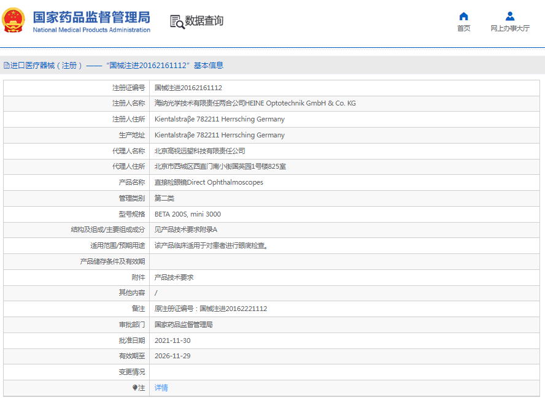
Task: Click the document icon before 进口医疗器械
Action: 6,65
